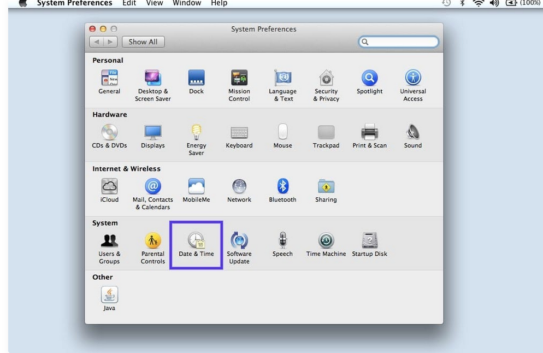Image resolution: width=543 pixels, height=353 pixels.
Task: Open the Help menu
Action: pos(219,3)
